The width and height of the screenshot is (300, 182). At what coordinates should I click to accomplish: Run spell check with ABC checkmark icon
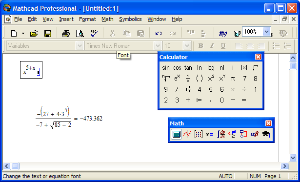pyautogui.click(x=94, y=34)
